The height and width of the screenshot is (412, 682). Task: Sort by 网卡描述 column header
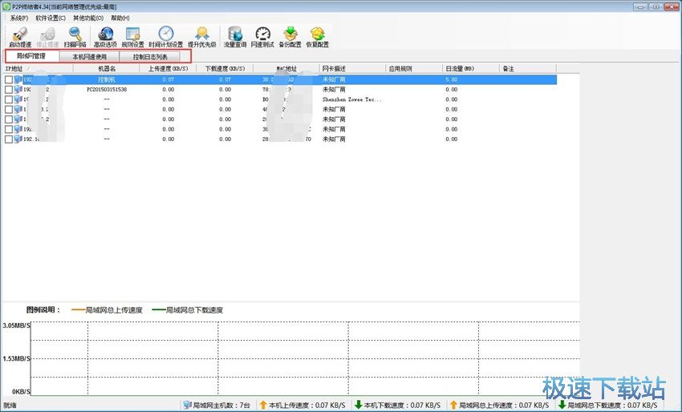coord(353,69)
